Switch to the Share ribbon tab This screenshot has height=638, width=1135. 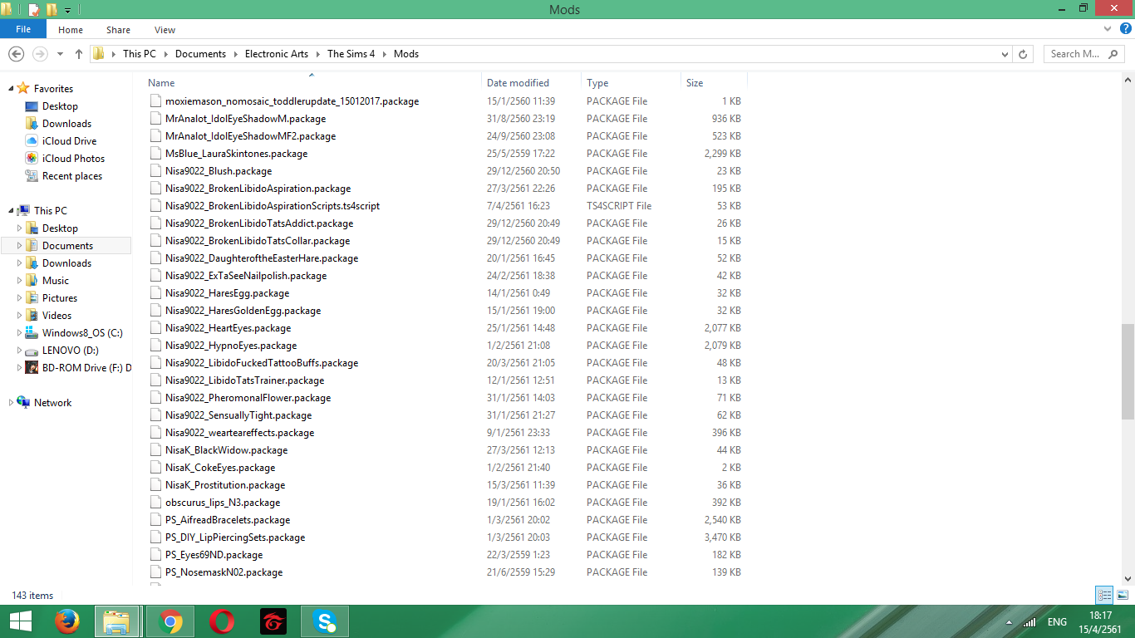point(118,30)
